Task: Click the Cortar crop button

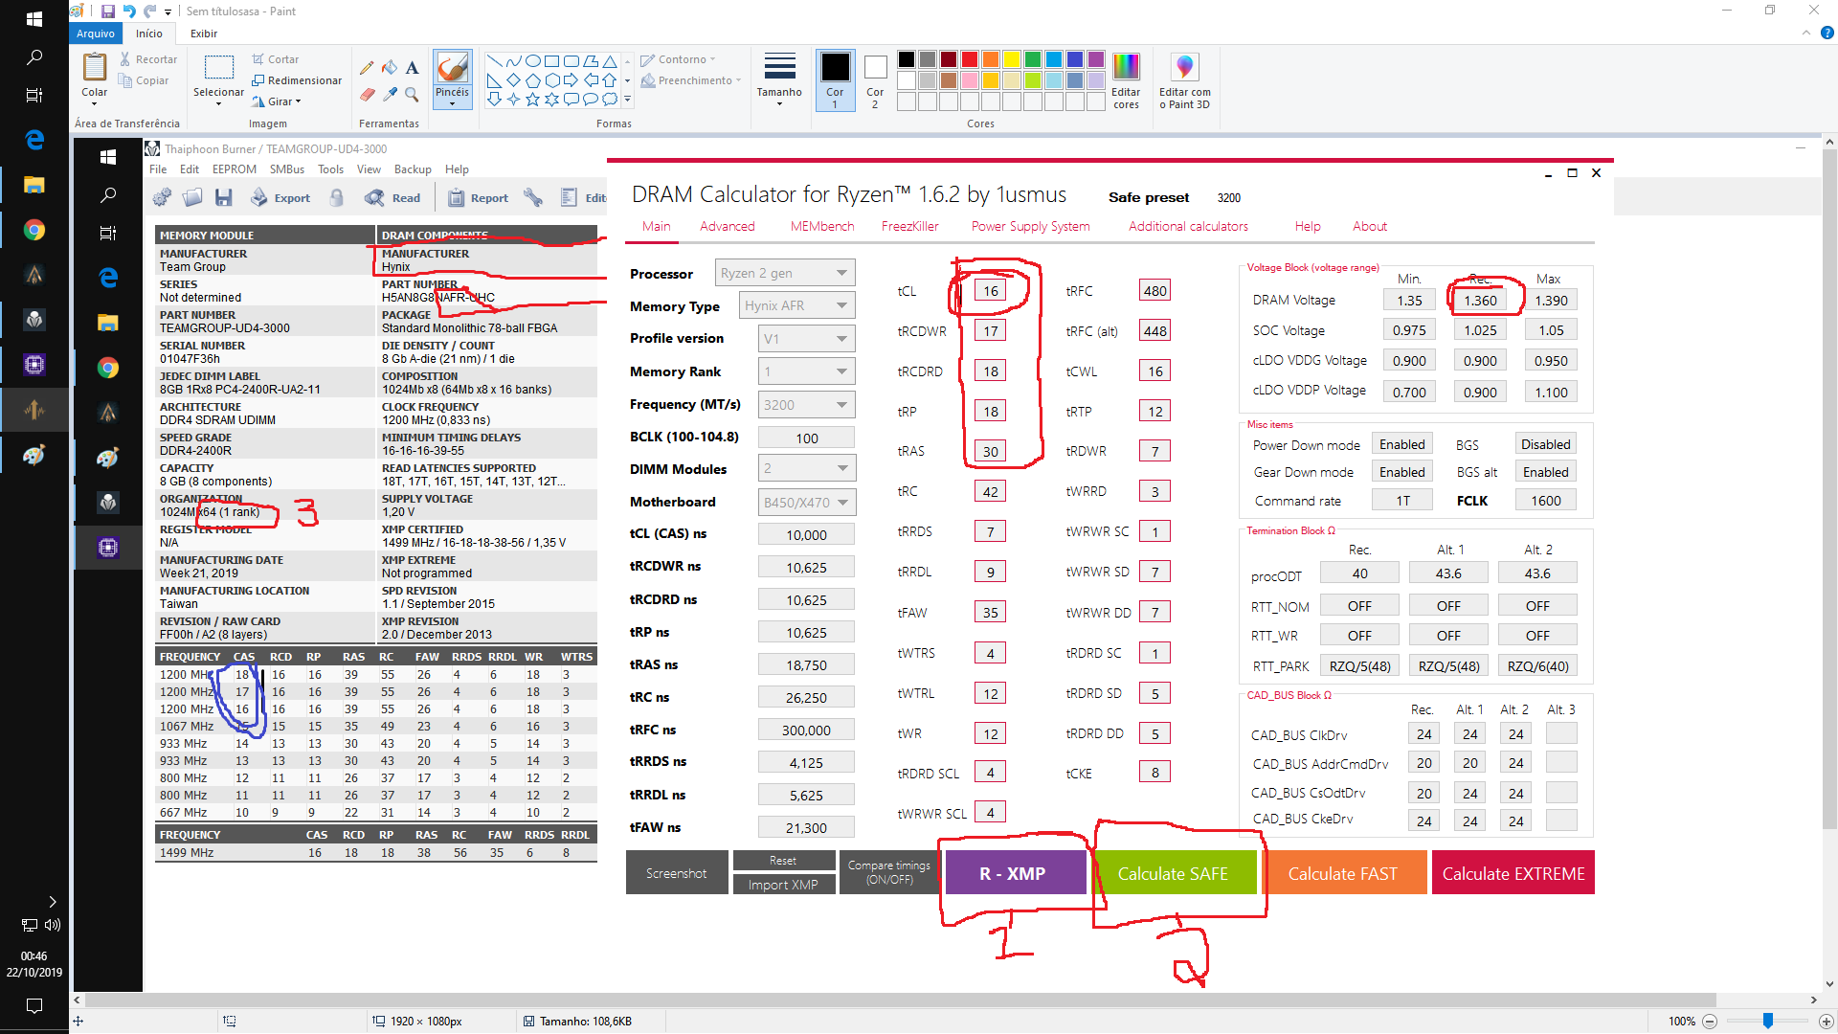Action: (275, 59)
